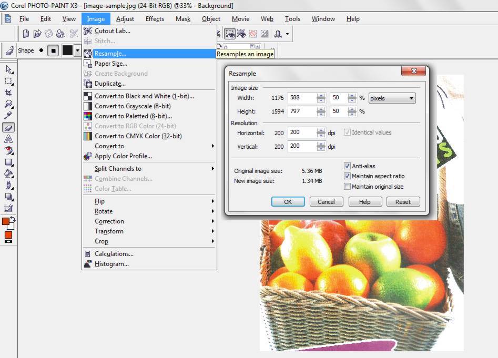498x358 pixels.
Task: Check Maintain original size
Action: point(348,187)
